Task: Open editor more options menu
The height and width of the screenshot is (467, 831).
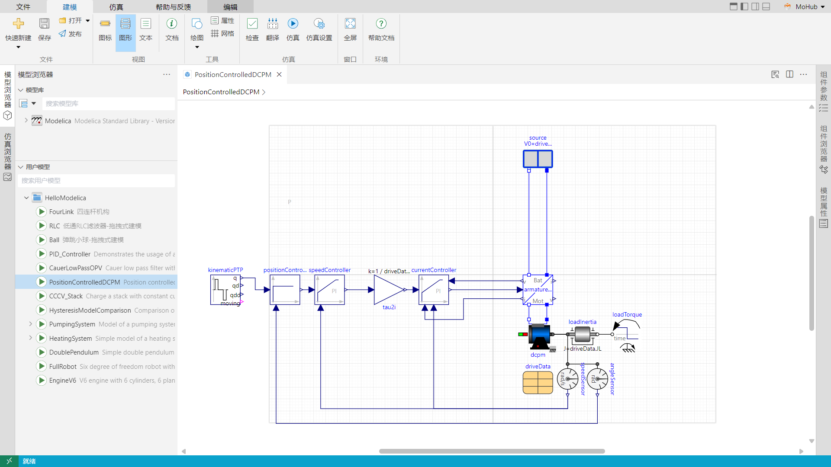Action: coord(804,74)
